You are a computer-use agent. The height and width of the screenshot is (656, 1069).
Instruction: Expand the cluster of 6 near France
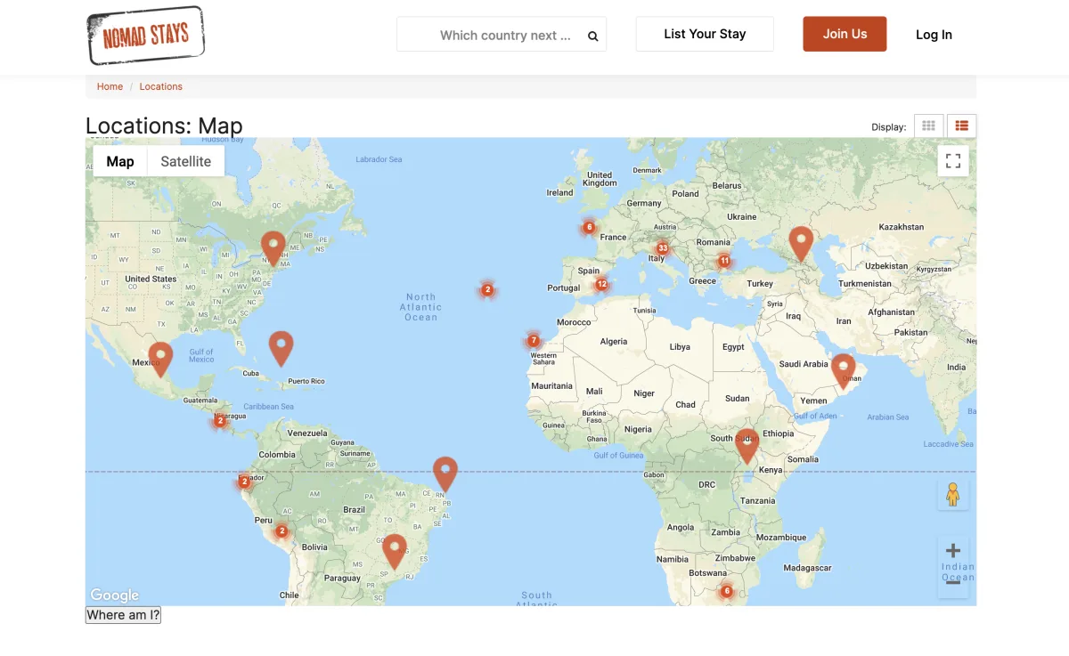pyautogui.click(x=589, y=227)
